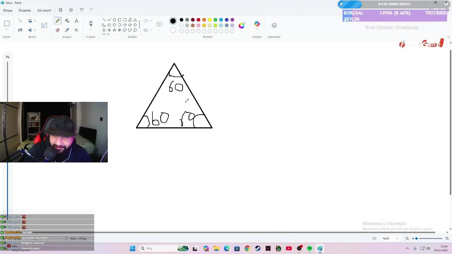Viewport: 452px width, 254px height.
Task: Click the fit-to-window icon in status bar
Action: point(374,238)
